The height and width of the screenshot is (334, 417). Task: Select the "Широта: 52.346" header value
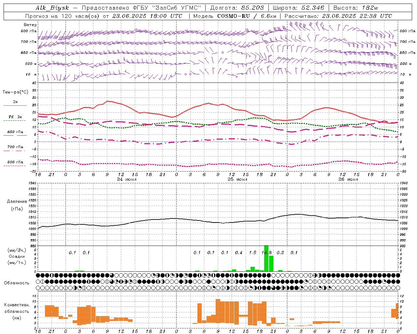(x=298, y=8)
